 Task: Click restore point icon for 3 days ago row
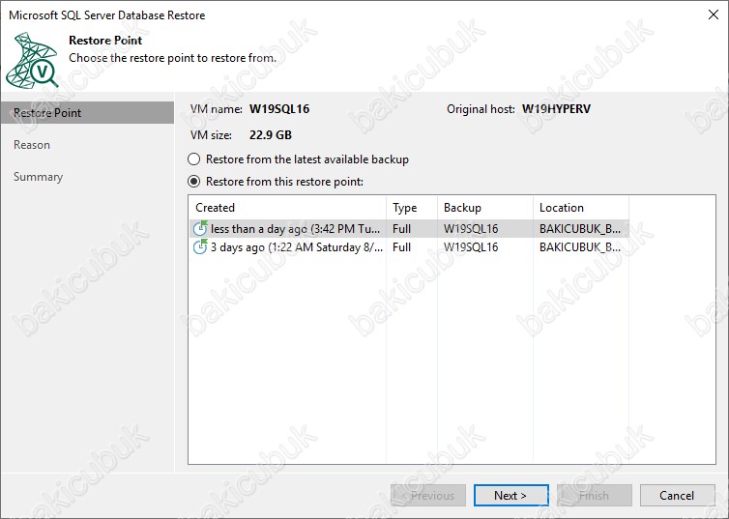[x=200, y=246]
